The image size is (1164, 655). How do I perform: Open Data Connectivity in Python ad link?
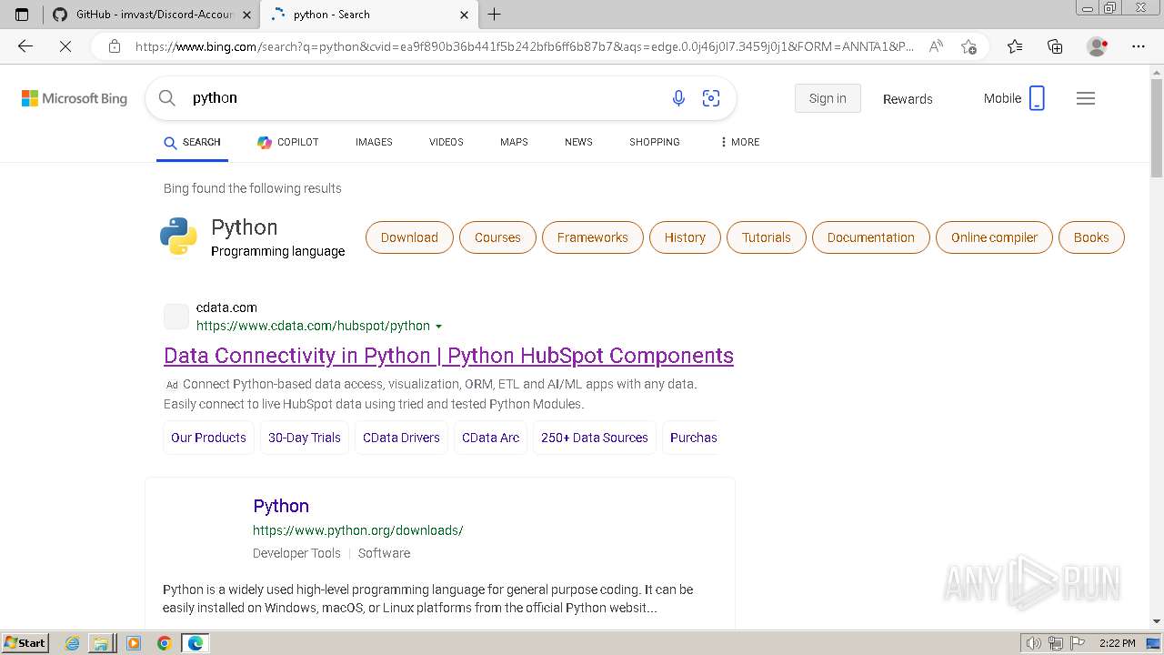pyautogui.click(x=448, y=356)
